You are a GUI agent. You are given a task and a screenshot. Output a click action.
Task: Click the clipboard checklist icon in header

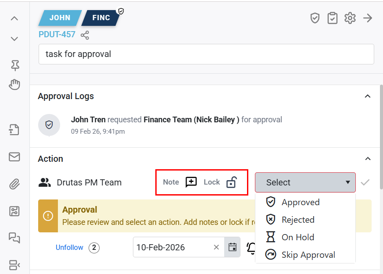[x=332, y=18]
